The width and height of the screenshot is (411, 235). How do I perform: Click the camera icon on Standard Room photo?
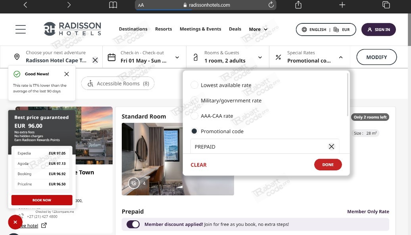click(134, 183)
